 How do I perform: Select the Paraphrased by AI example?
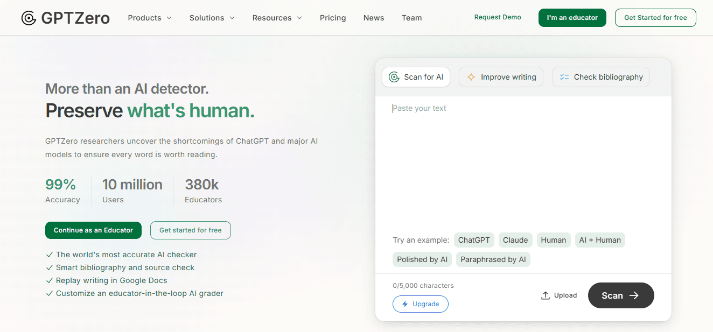click(x=493, y=259)
